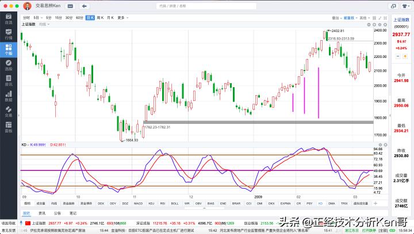
Task: Select the 日K daily candlestick tab
Action: (90, 18)
